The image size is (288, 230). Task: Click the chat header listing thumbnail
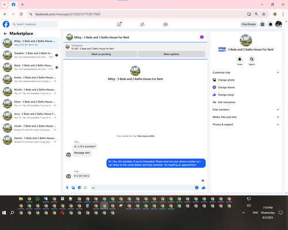click(69, 37)
